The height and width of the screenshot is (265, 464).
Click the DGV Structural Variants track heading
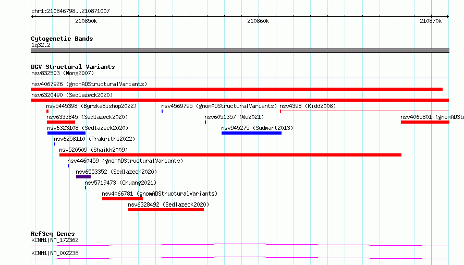click(x=73, y=67)
